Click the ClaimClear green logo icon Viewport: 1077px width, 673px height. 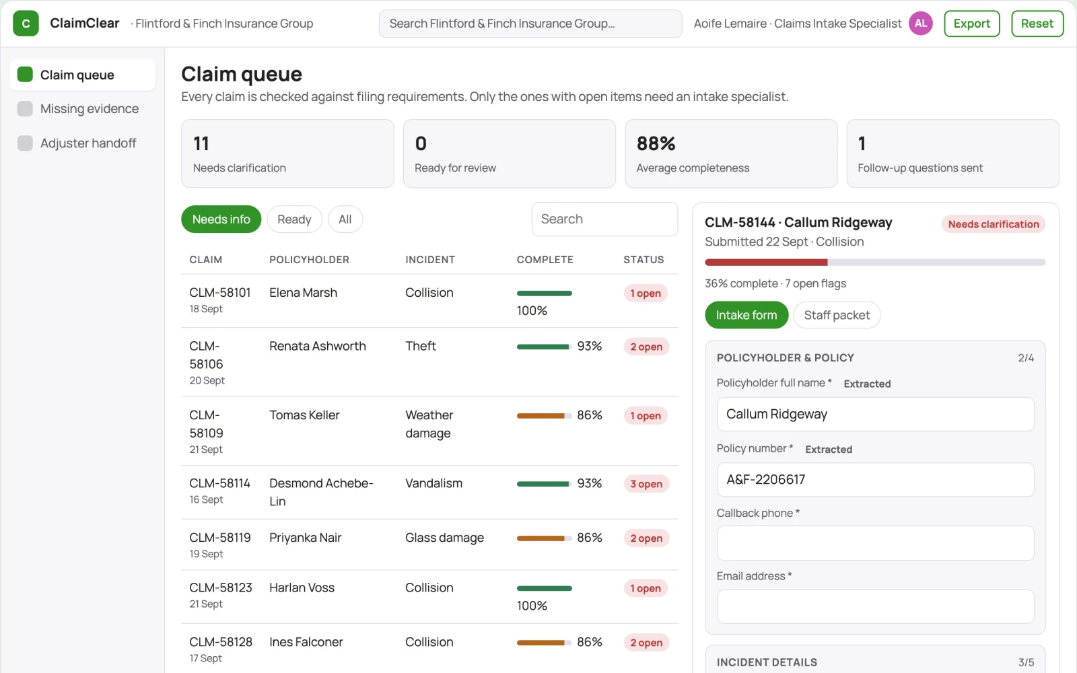tap(26, 24)
